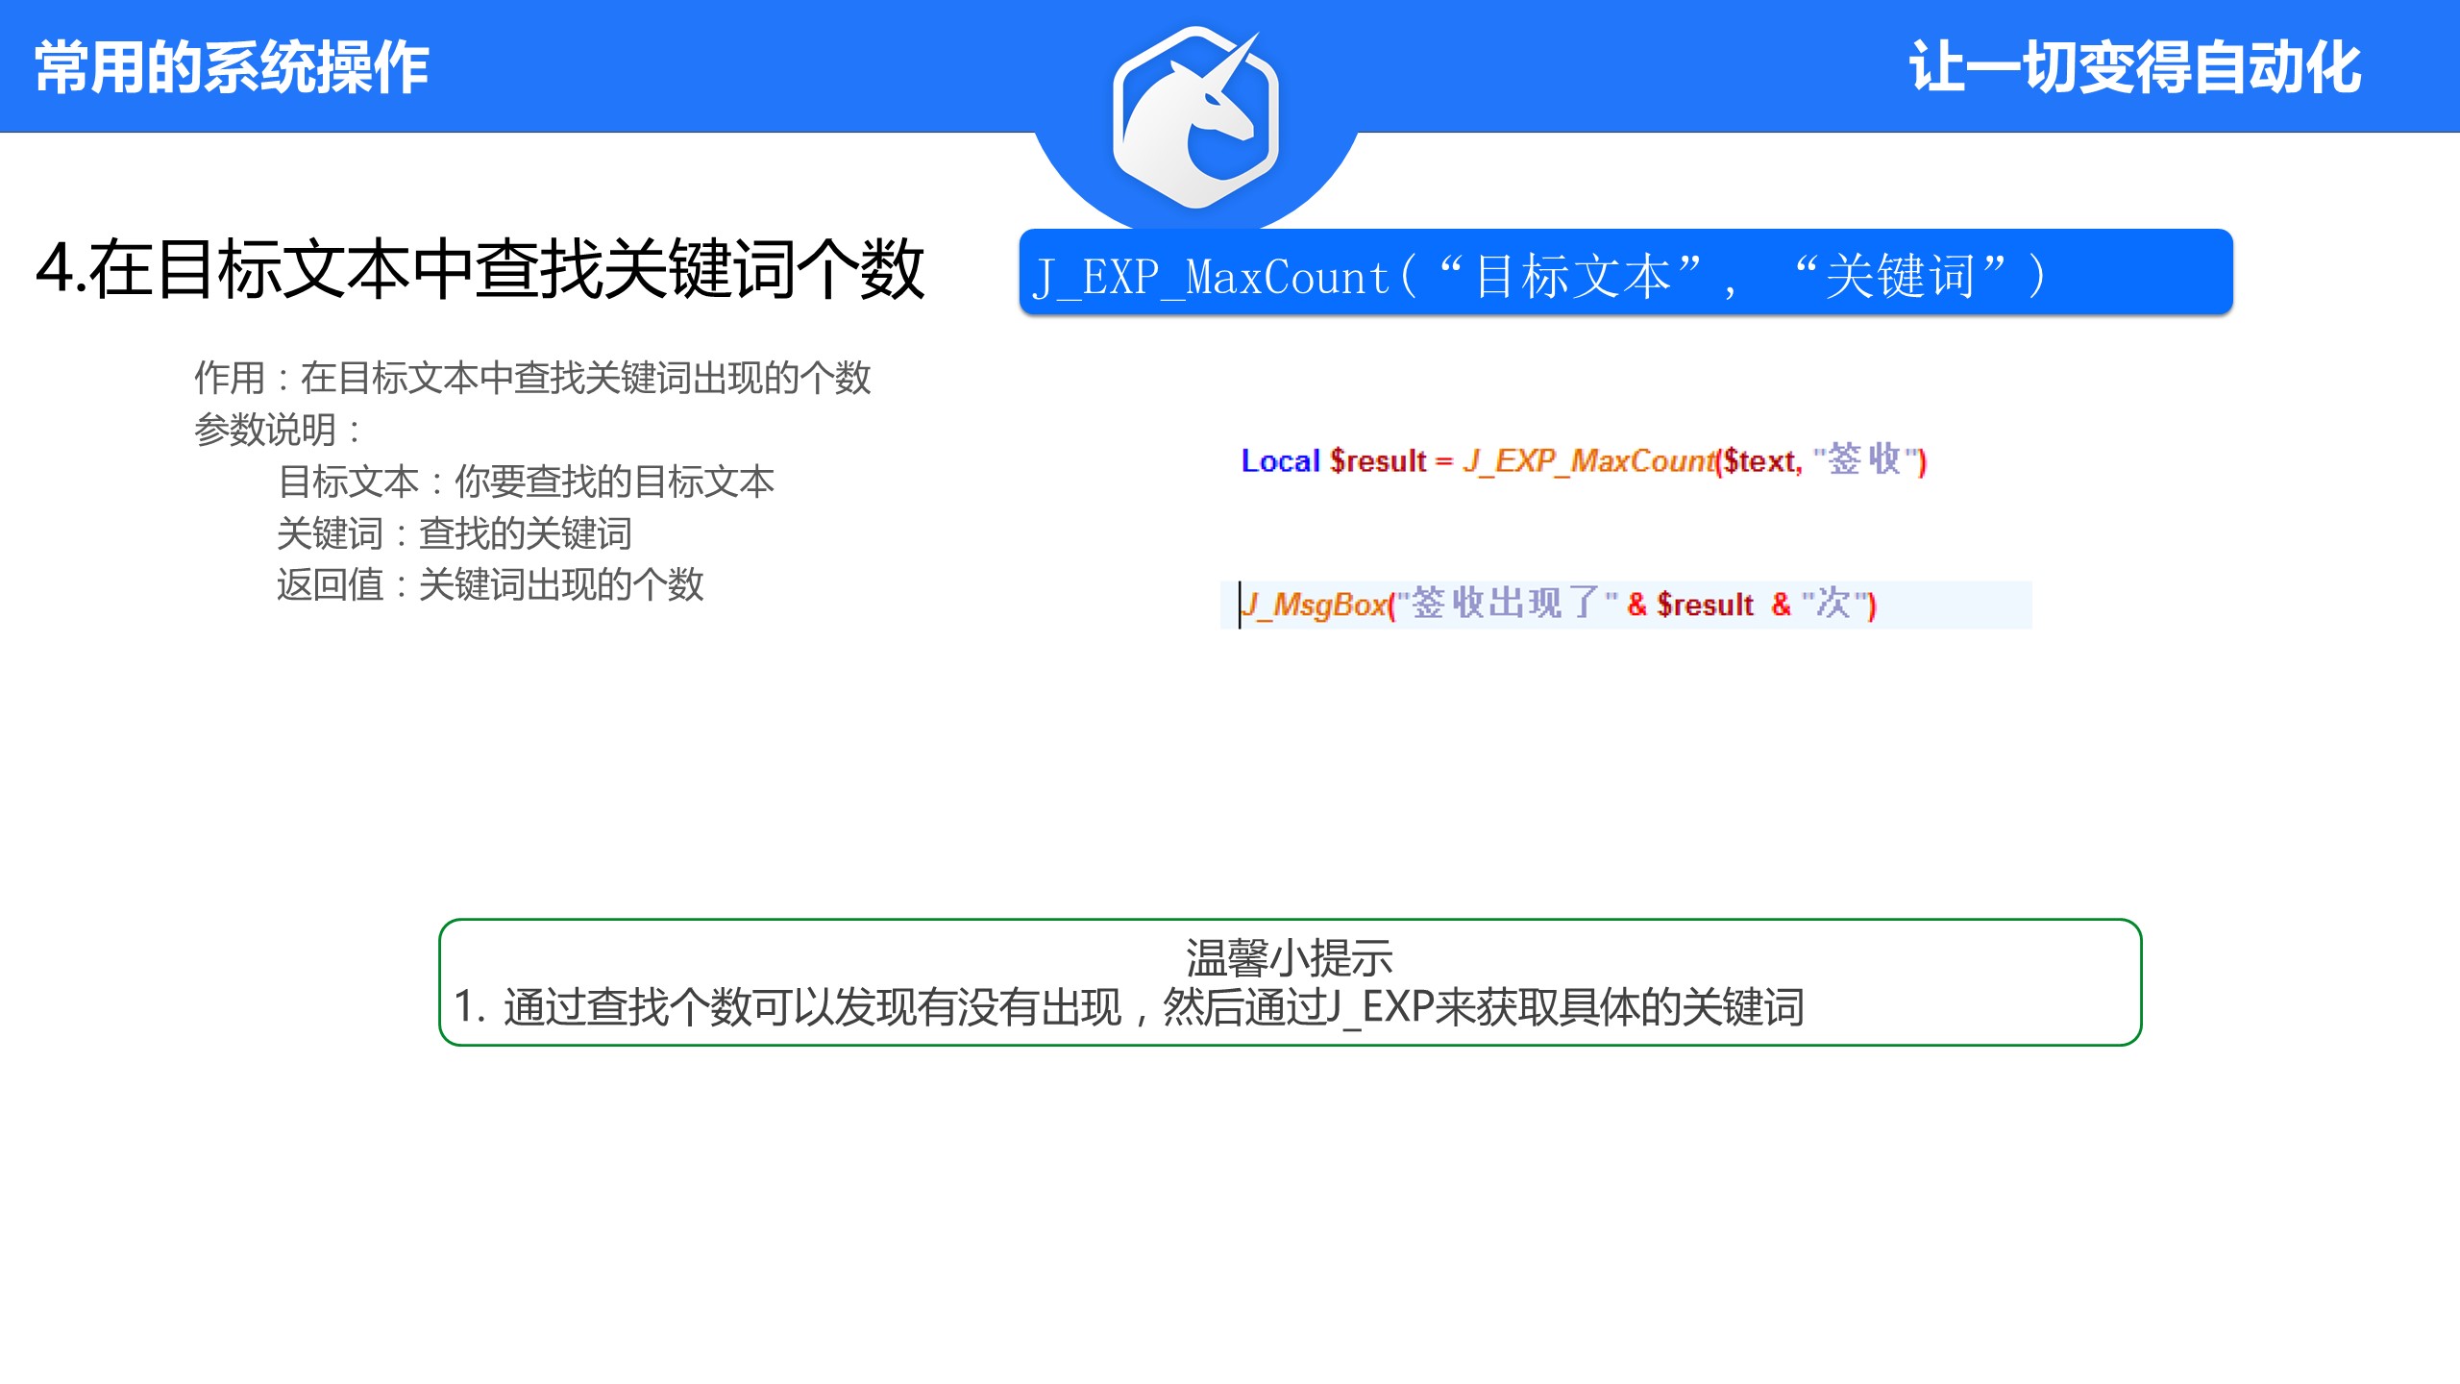The image size is (2460, 1384).
Task: Click the 温馨小提示 title
Action: pos(1289,956)
